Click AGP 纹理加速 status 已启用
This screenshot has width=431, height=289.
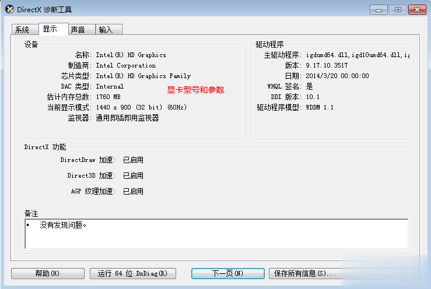tap(133, 191)
